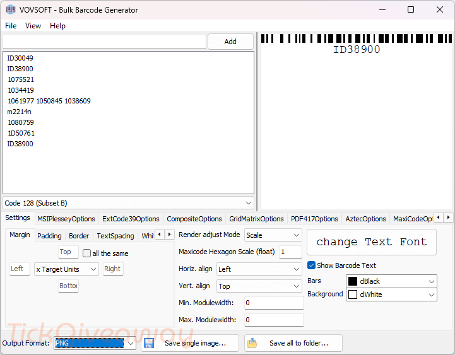Open the AztecOptions tab
Image resolution: width=455 pixels, height=355 pixels.
pos(365,219)
